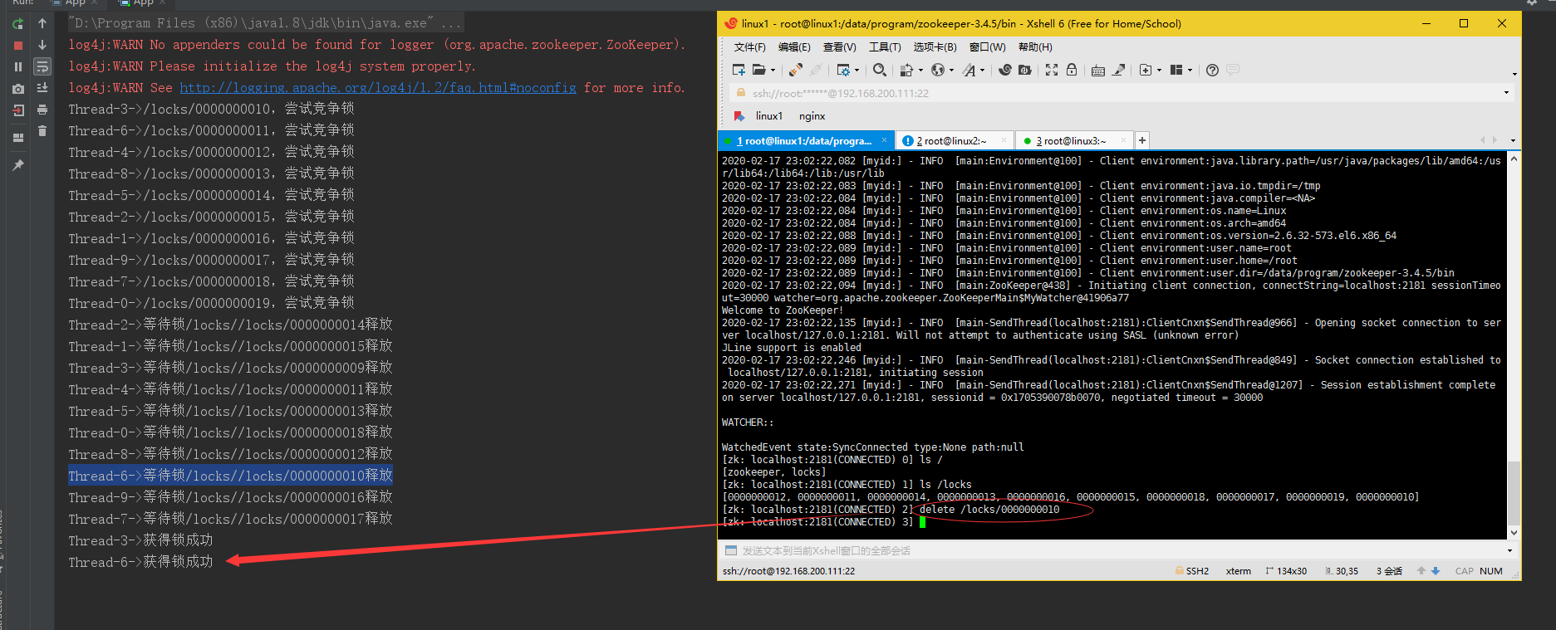Open the keyboard key mapping icon
The width and height of the screenshot is (1556, 630).
pos(1097,70)
